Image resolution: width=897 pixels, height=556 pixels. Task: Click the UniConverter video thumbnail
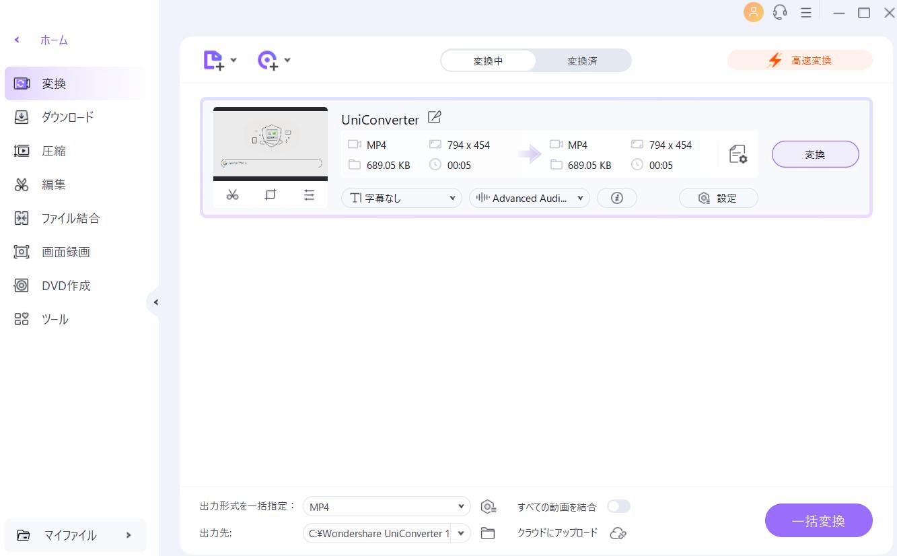271,144
